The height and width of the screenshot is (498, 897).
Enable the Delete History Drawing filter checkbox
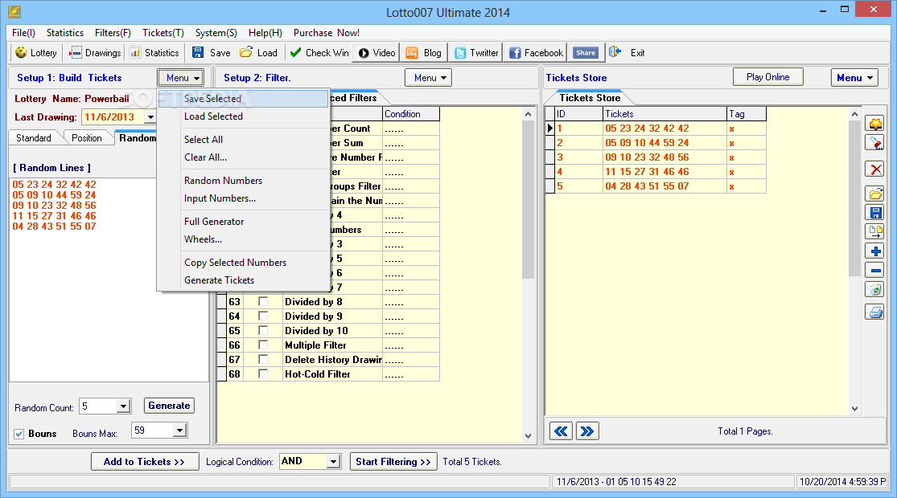263,359
